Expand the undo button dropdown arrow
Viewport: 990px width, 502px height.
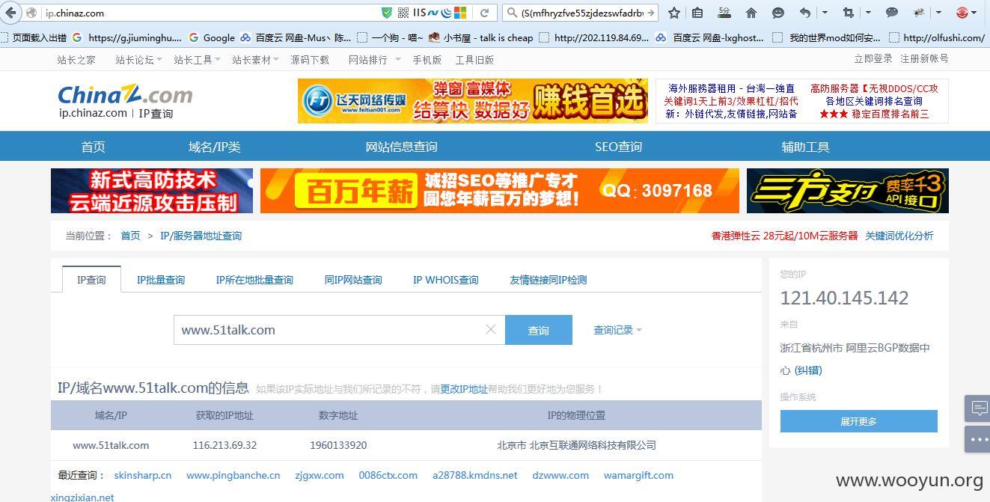point(825,13)
